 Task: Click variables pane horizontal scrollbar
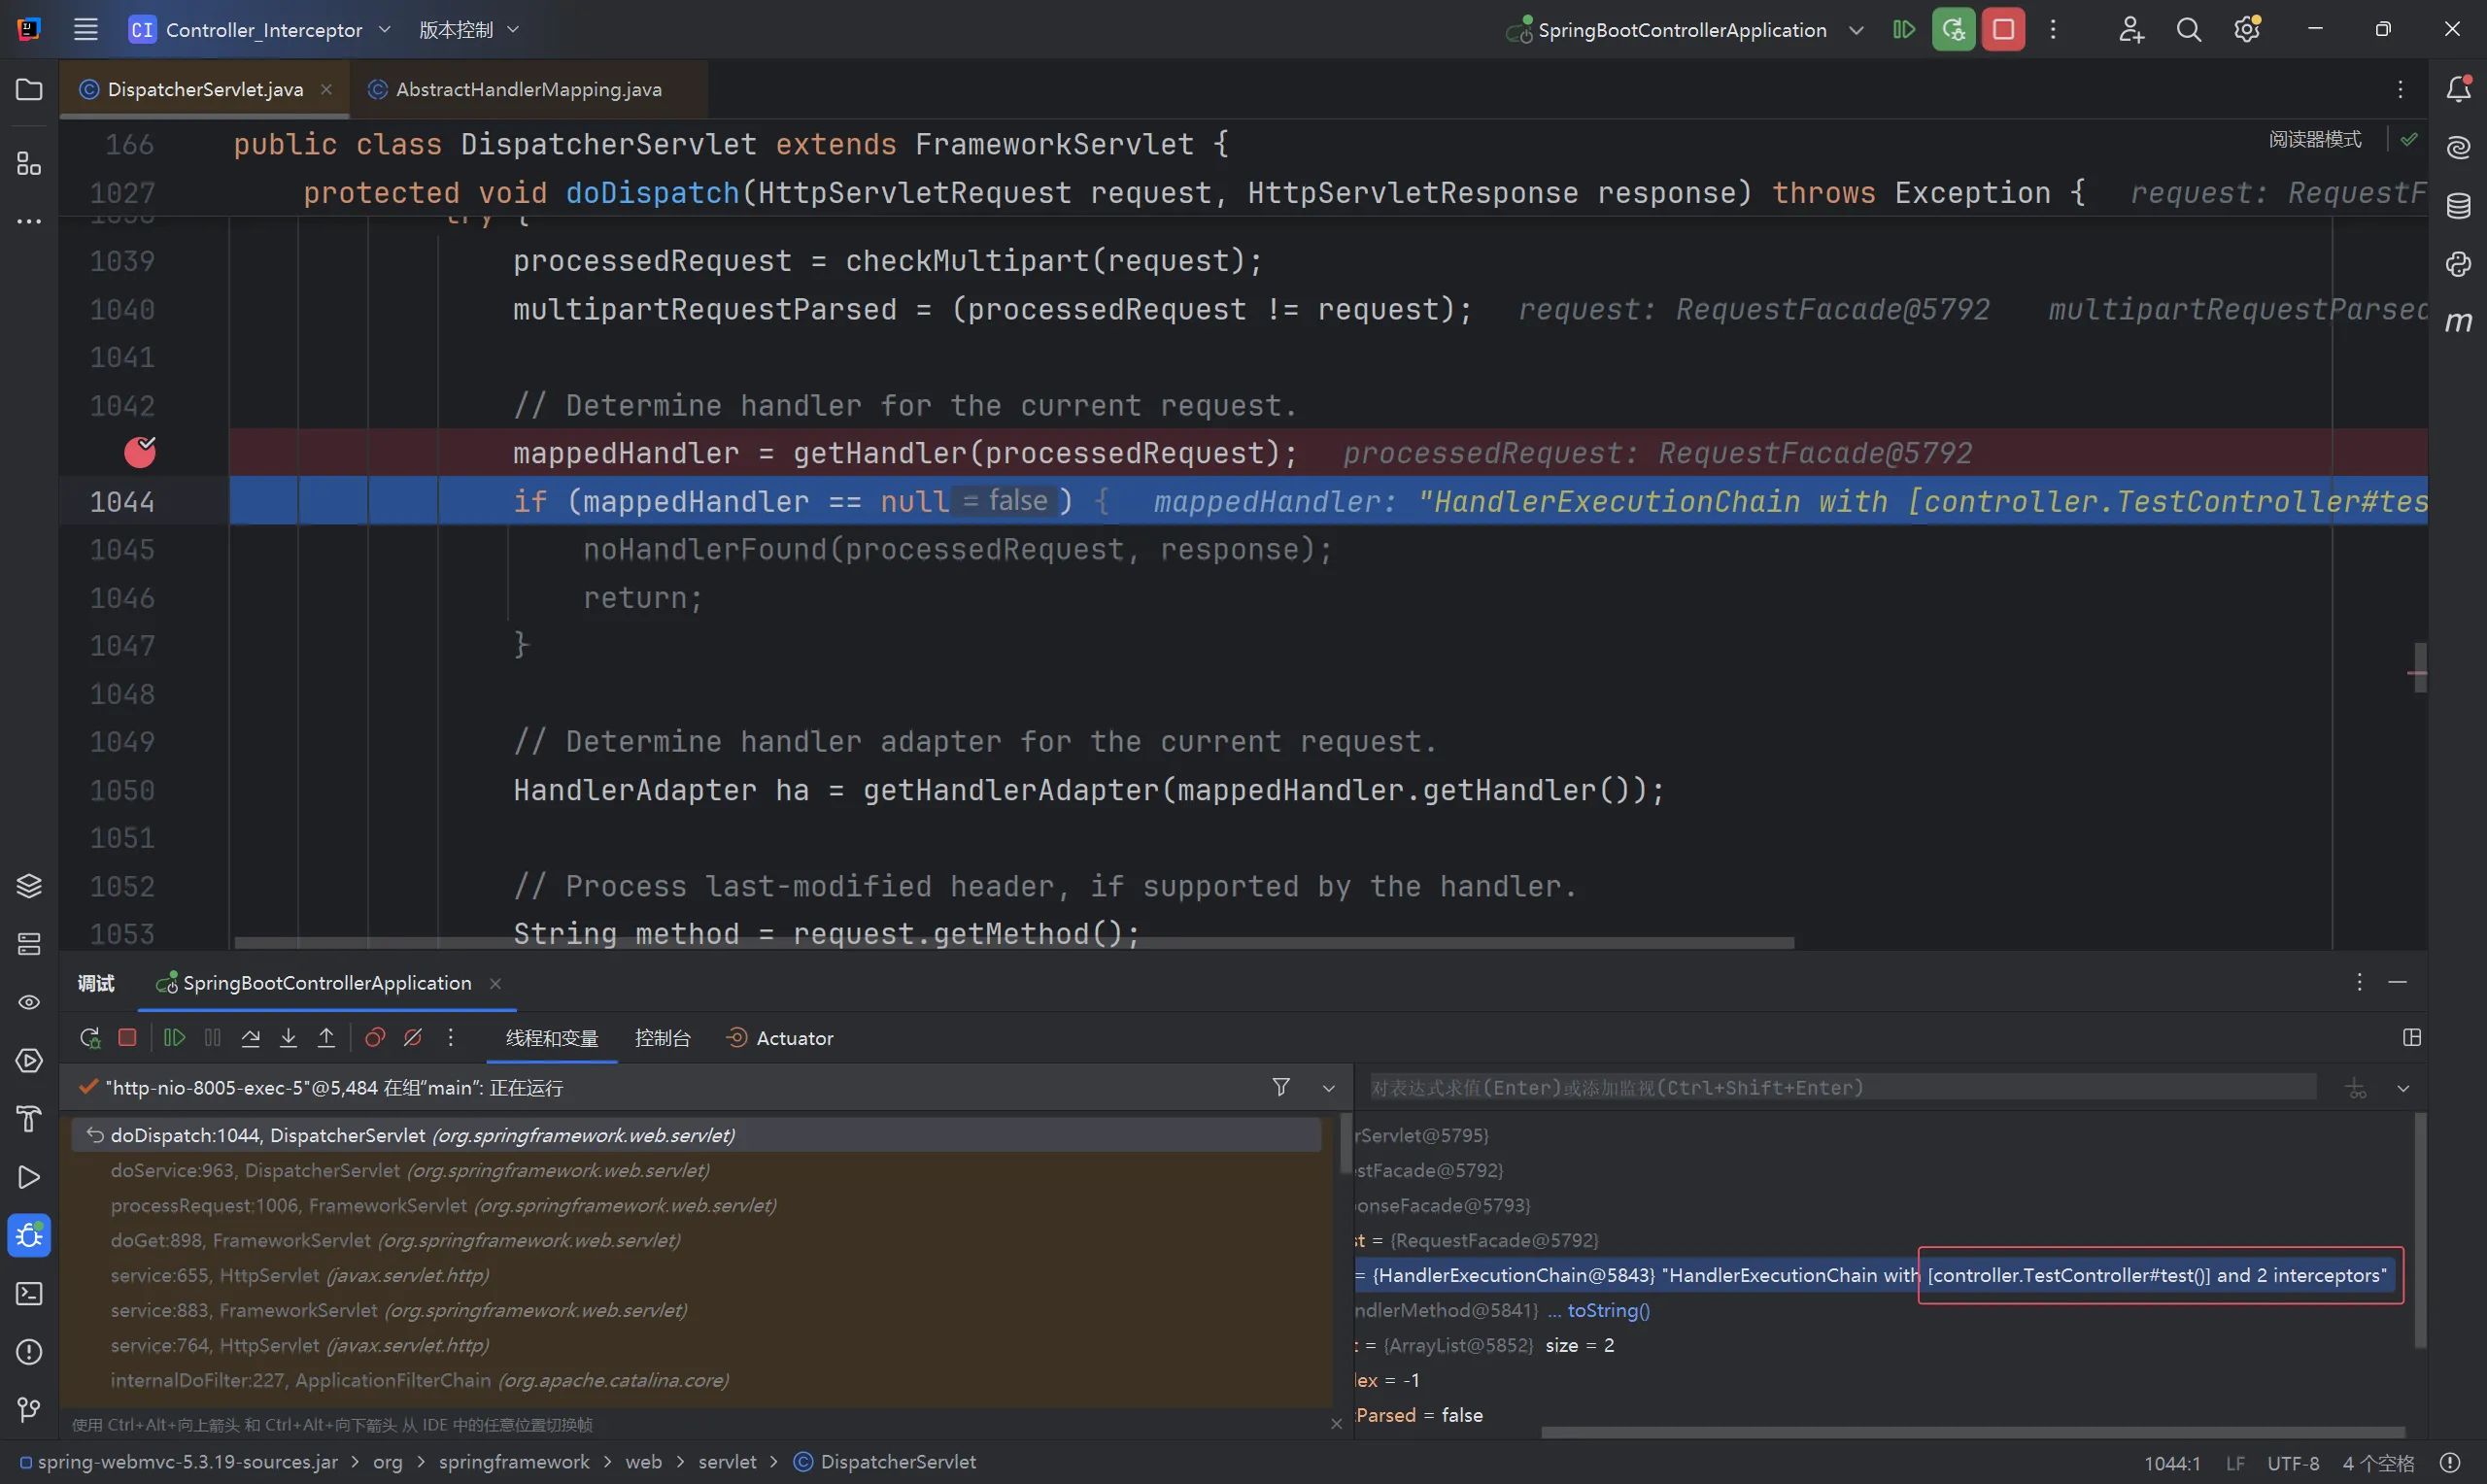tap(1973, 1432)
